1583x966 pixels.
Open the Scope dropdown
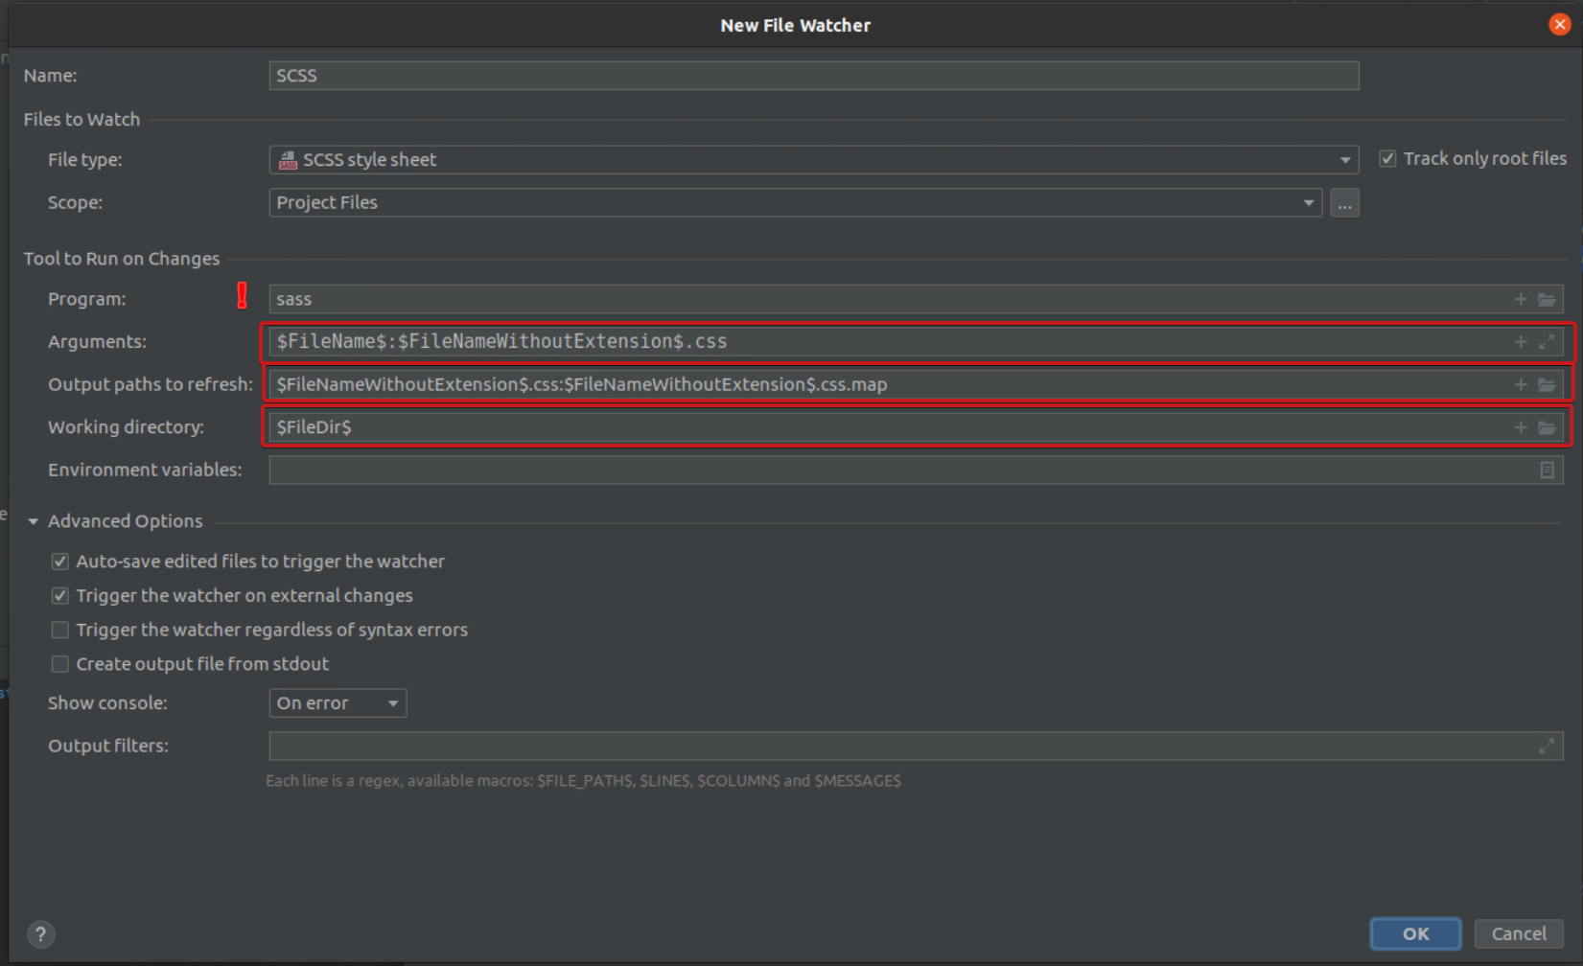click(x=795, y=202)
